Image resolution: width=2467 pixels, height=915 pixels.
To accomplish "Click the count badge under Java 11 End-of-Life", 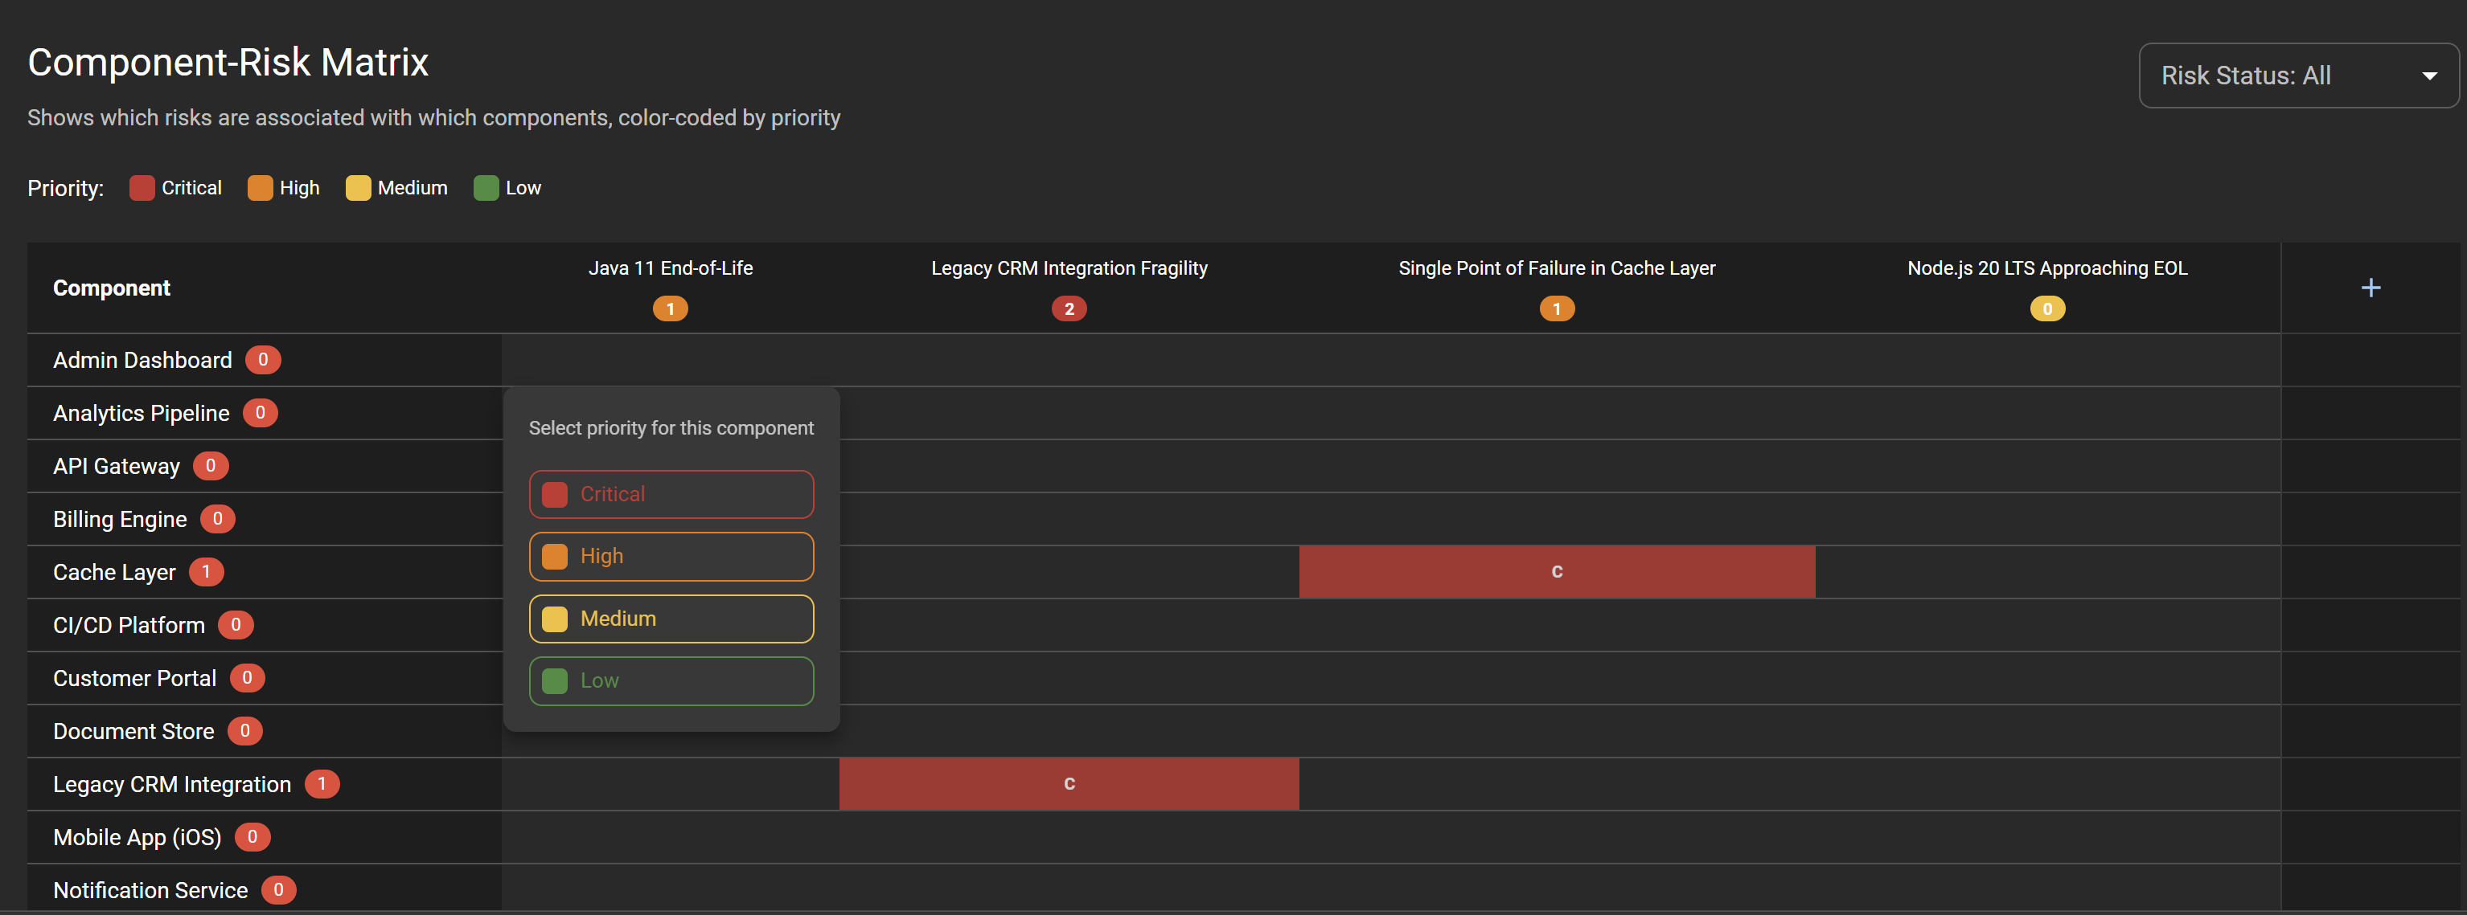I will [670, 308].
